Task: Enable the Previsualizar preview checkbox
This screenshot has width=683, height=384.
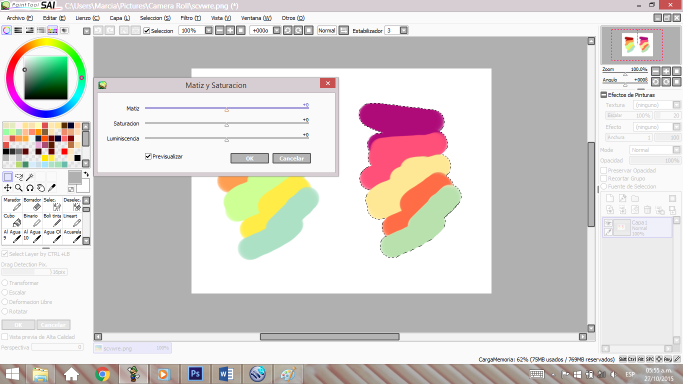Action: pos(148,156)
